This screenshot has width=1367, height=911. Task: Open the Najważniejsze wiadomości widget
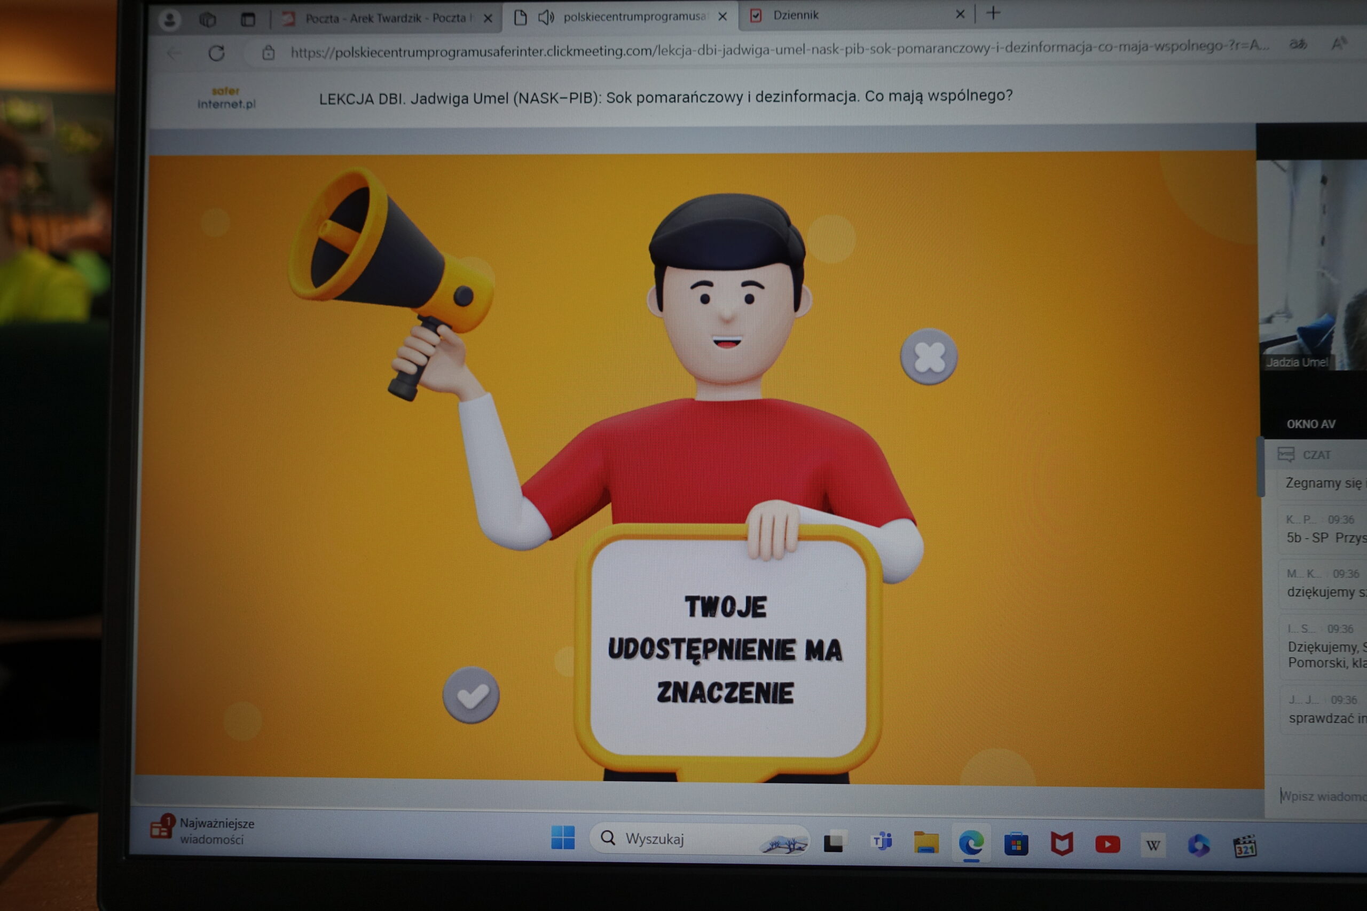coord(203,831)
